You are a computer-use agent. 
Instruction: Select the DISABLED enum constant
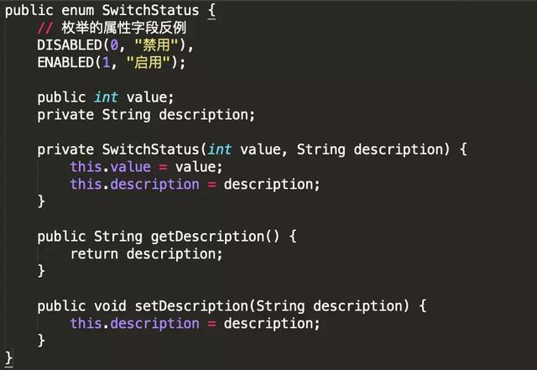click(x=69, y=45)
